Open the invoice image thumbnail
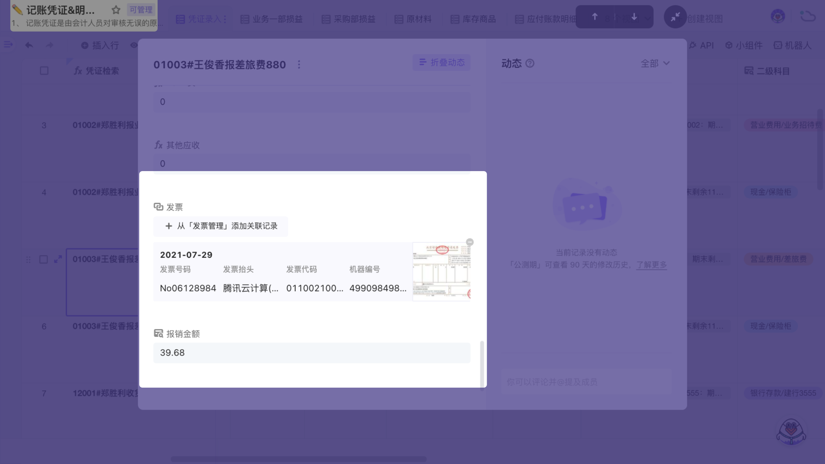825x464 pixels. tap(441, 272)
